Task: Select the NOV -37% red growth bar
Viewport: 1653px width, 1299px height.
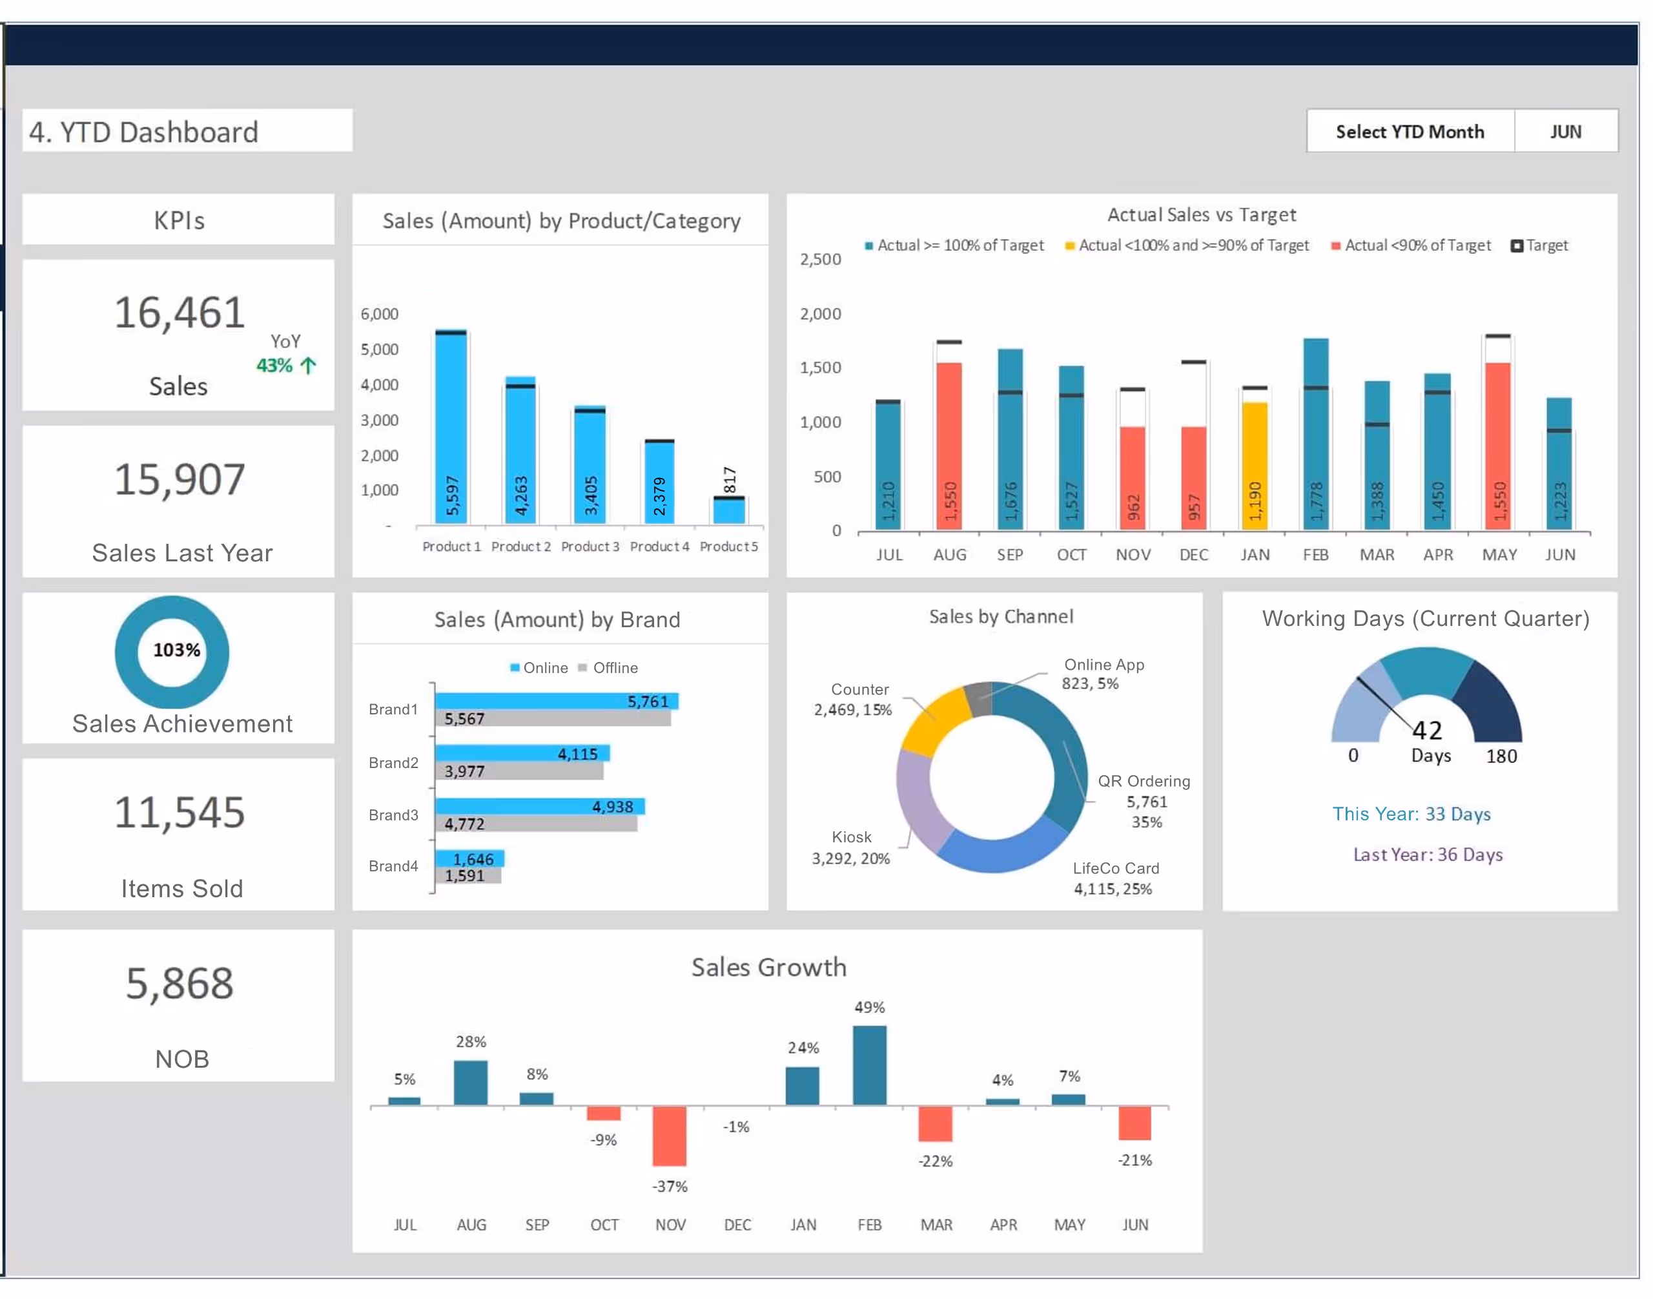Action: point(669,1136)
